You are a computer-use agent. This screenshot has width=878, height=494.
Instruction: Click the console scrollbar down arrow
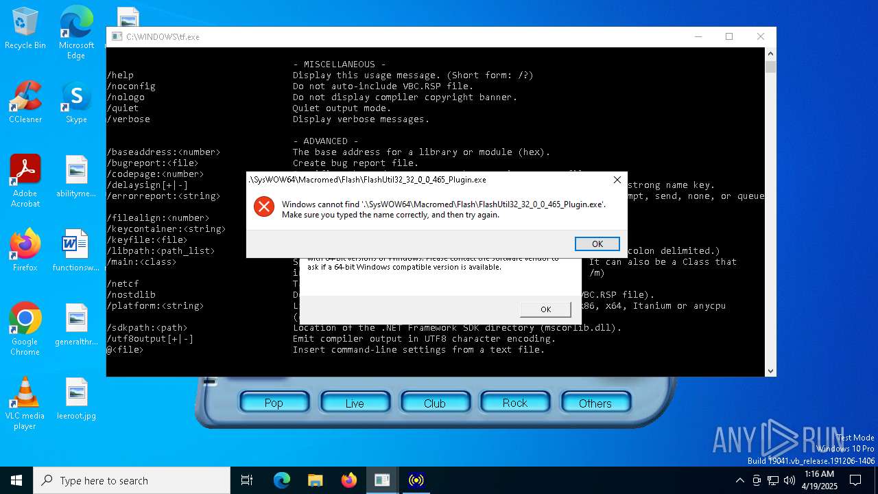coord(770,370)
